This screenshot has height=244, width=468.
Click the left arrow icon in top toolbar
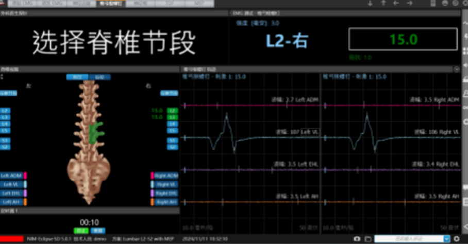396,3
